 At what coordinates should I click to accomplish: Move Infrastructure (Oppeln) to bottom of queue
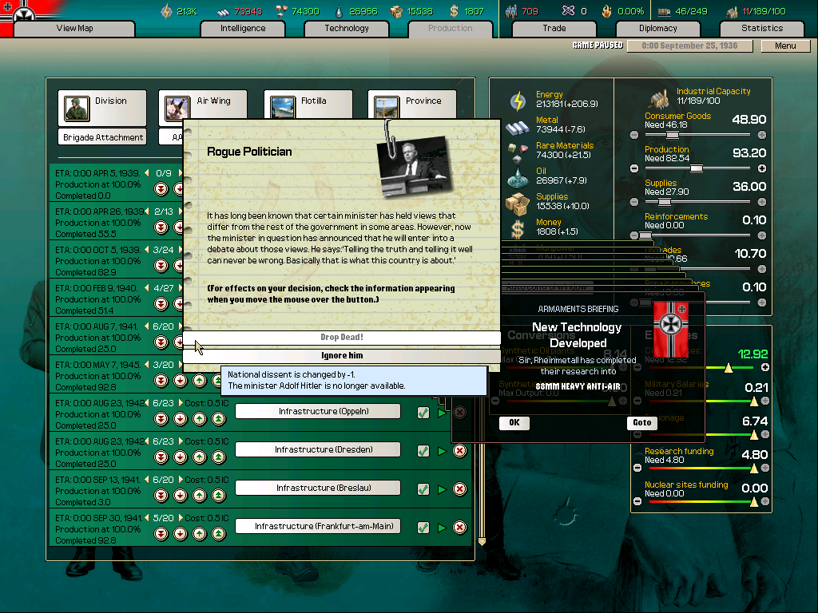coord(161,419)
